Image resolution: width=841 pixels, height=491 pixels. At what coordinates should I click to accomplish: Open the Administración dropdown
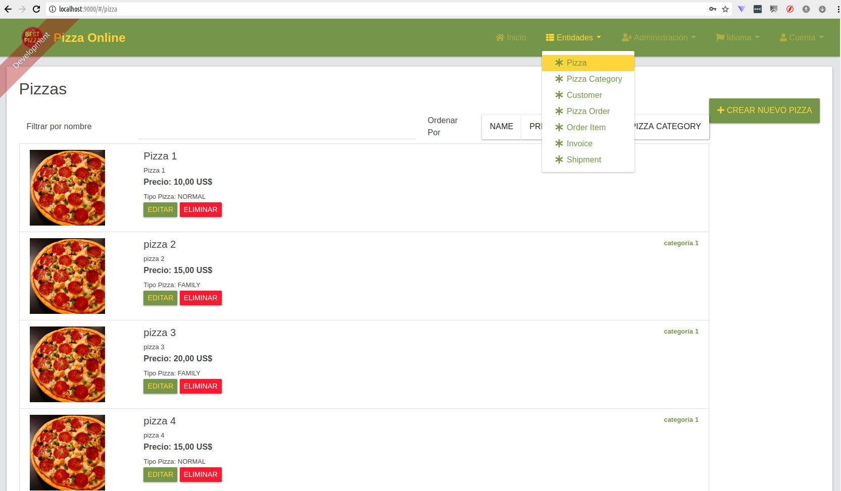(659, 37)
